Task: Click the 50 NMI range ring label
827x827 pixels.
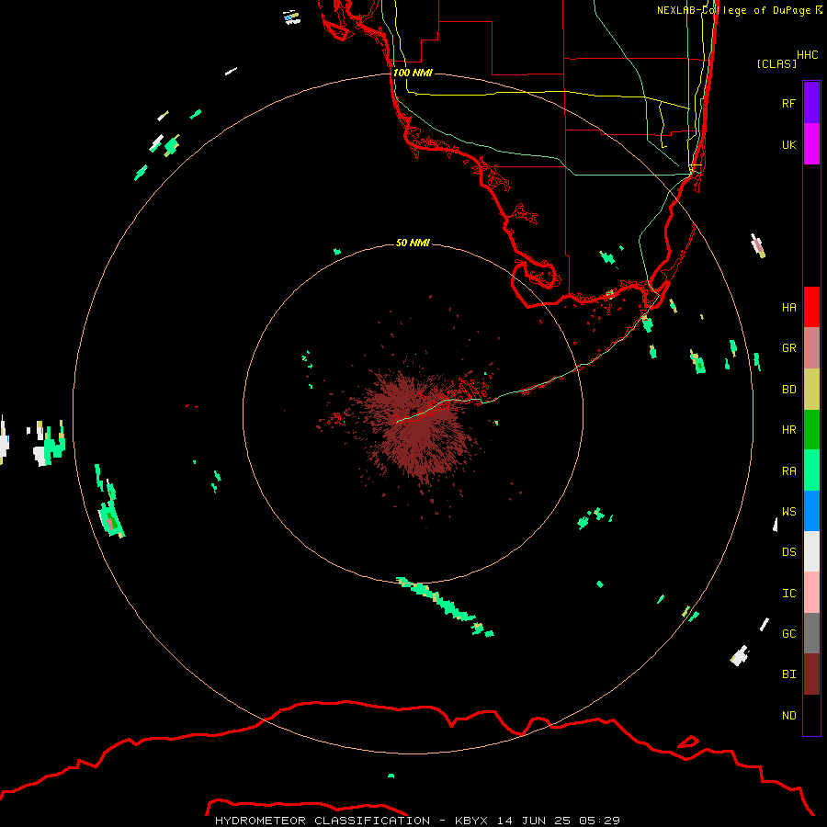Action: pos(413,243)
